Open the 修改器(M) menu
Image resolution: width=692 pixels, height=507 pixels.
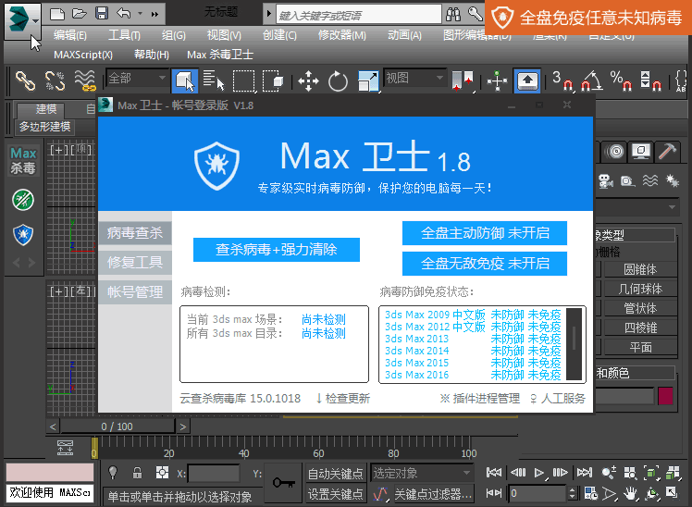[x=342, y=35]
